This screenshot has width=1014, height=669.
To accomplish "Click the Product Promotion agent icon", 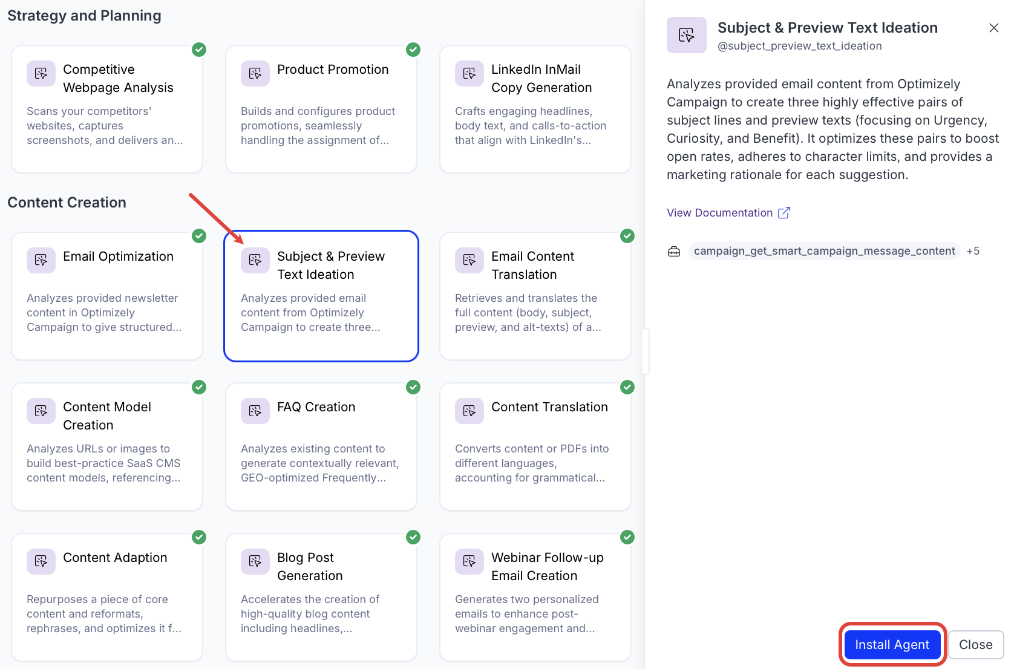I will pos(255,73).
